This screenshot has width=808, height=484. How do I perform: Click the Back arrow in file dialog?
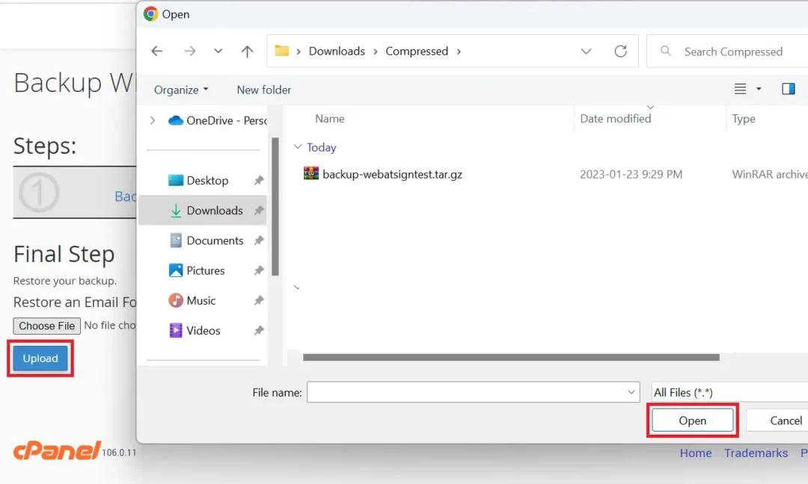156,51
